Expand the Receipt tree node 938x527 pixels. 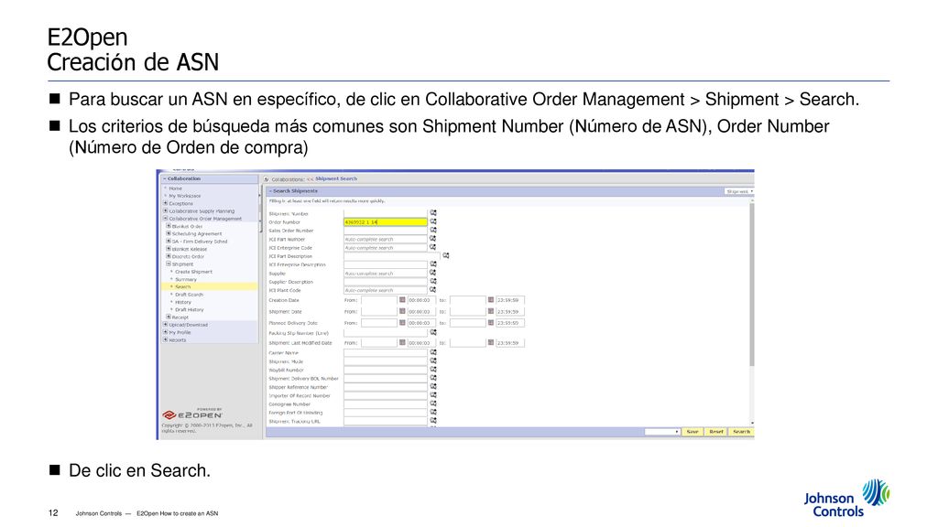(169, 317)
